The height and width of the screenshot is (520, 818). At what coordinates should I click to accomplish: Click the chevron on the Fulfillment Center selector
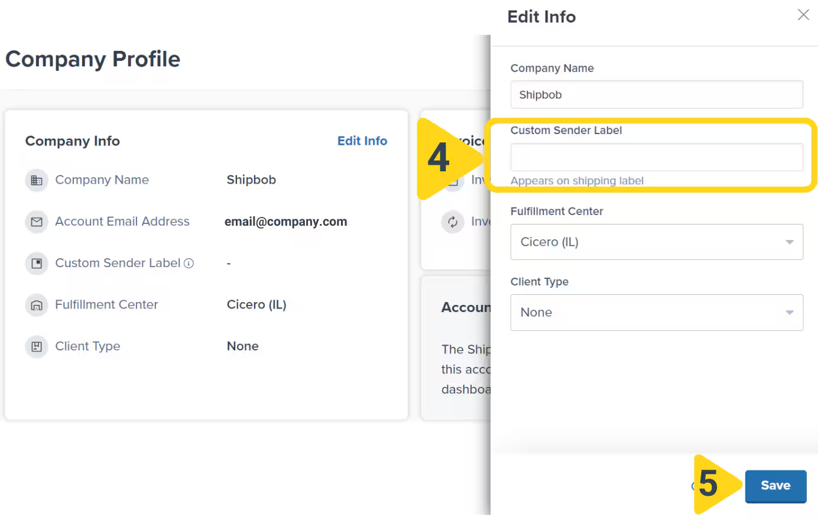click(789, 242)
